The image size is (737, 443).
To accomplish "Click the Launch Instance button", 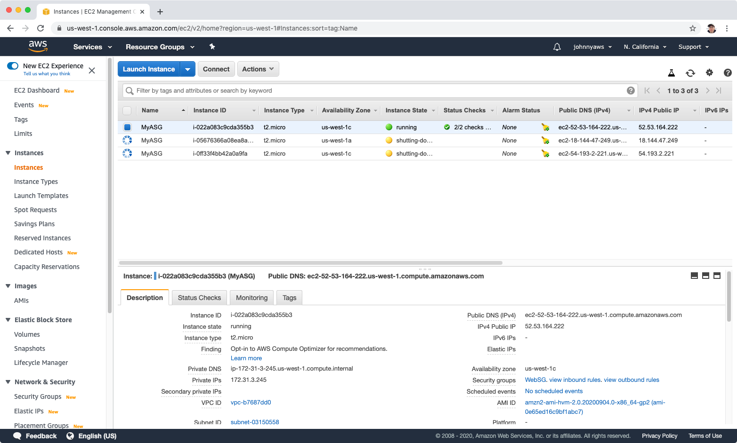I will (x=149, y=69).
